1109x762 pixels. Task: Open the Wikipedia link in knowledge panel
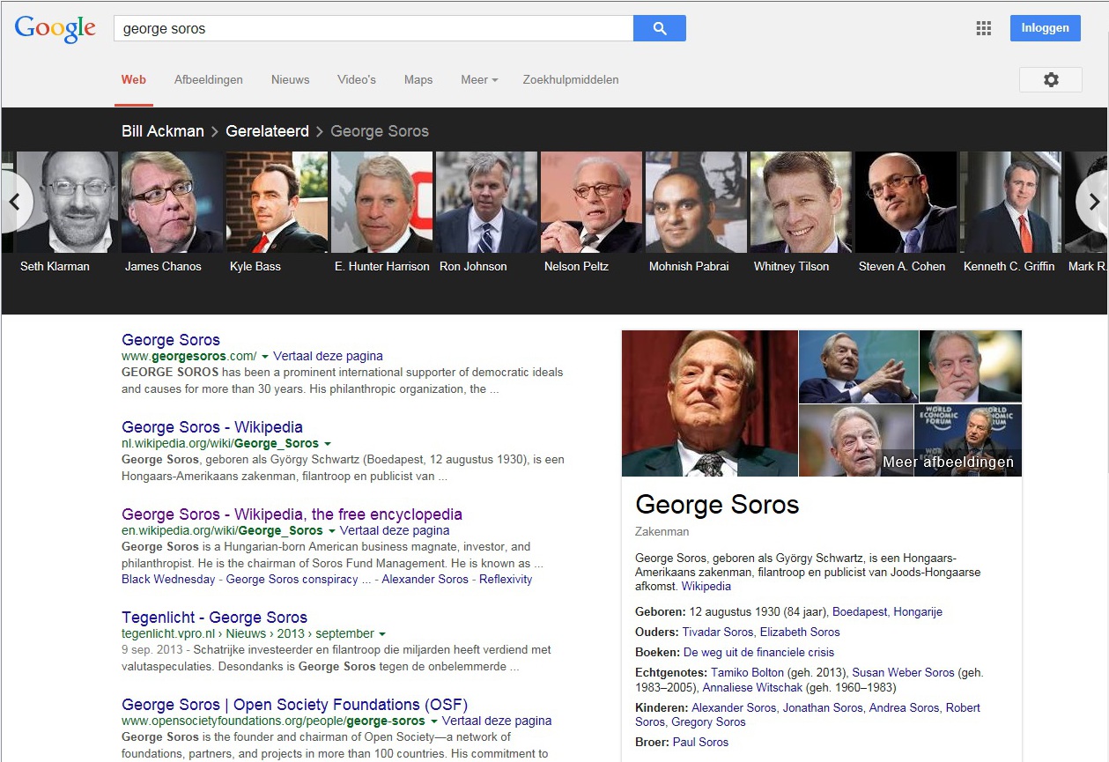point(706,587)
